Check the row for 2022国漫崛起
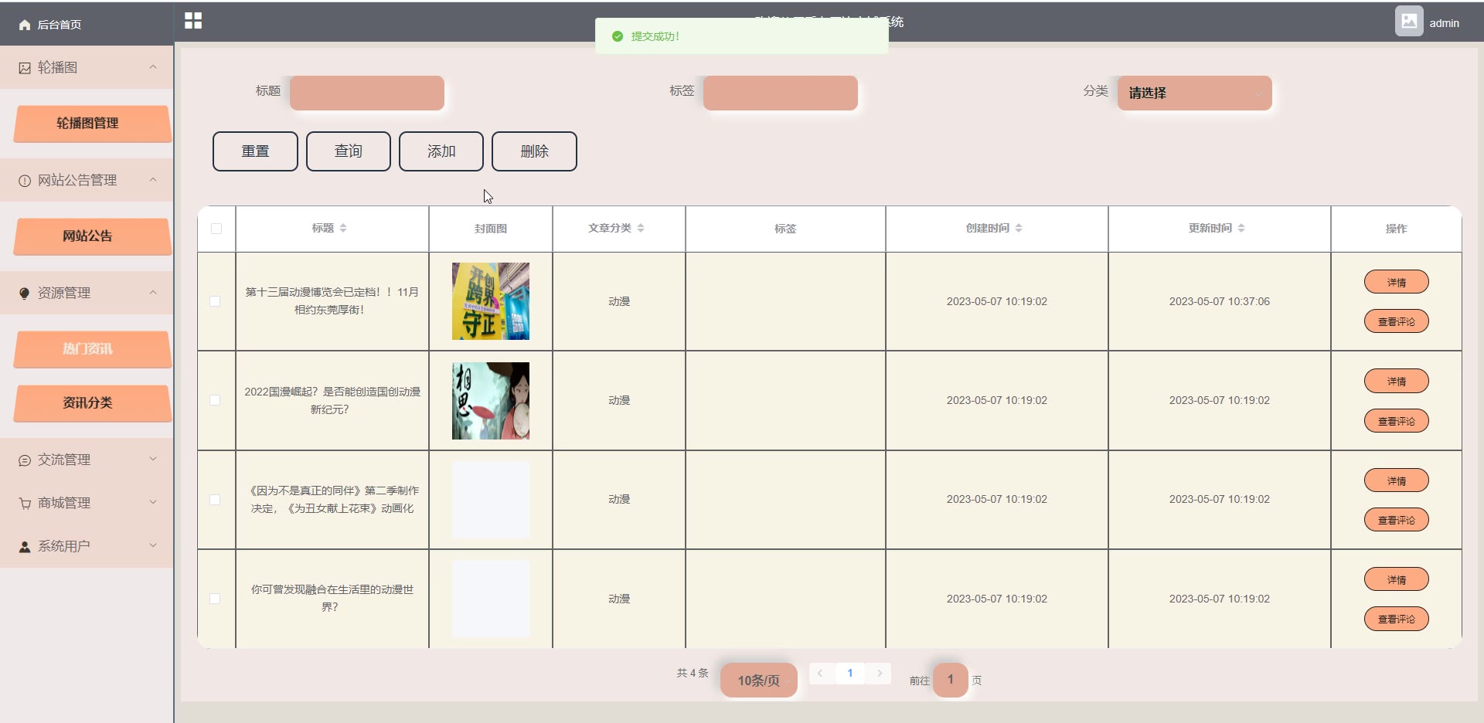The image size is (1484, 723). (x=215, y=400)
